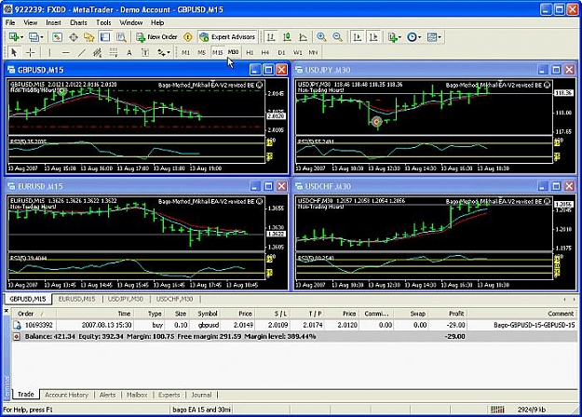
Task: Open the Account History terminal tab
Action: click(67, 395)
